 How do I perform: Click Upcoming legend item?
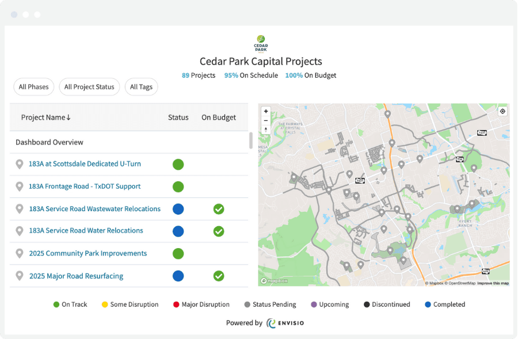click(x=330, y=304)
